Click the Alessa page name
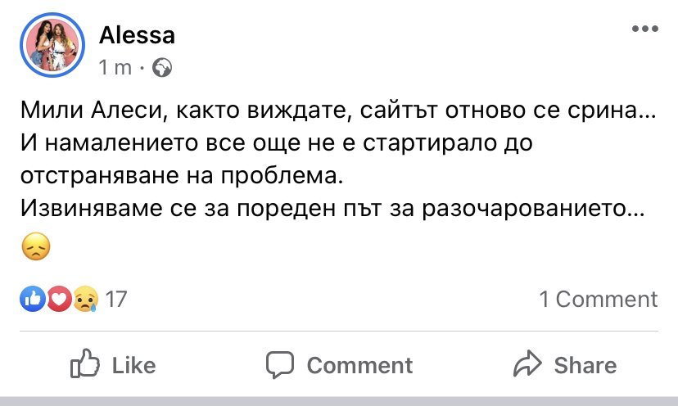 137,35
